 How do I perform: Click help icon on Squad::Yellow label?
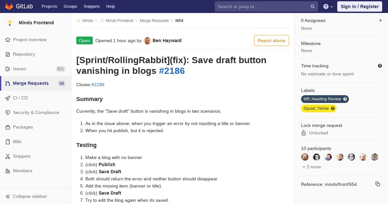click(333, 108)
